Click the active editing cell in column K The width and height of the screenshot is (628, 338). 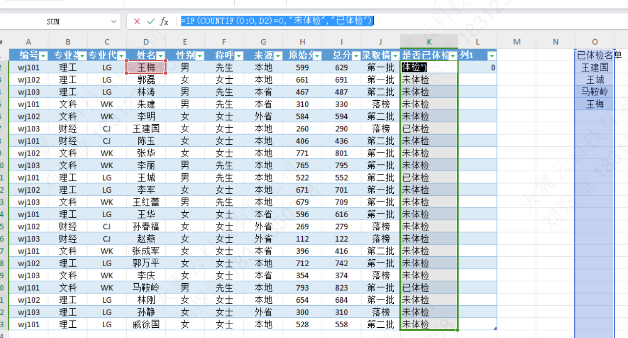pyautogui.click(x=429, y=68)
